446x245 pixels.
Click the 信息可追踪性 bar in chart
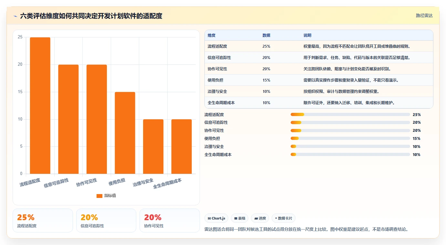(x=68, y=119)
